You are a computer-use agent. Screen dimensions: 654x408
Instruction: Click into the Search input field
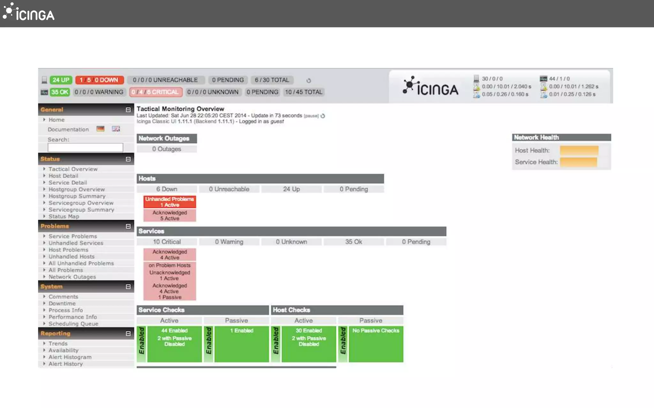[x=85, y=148]
